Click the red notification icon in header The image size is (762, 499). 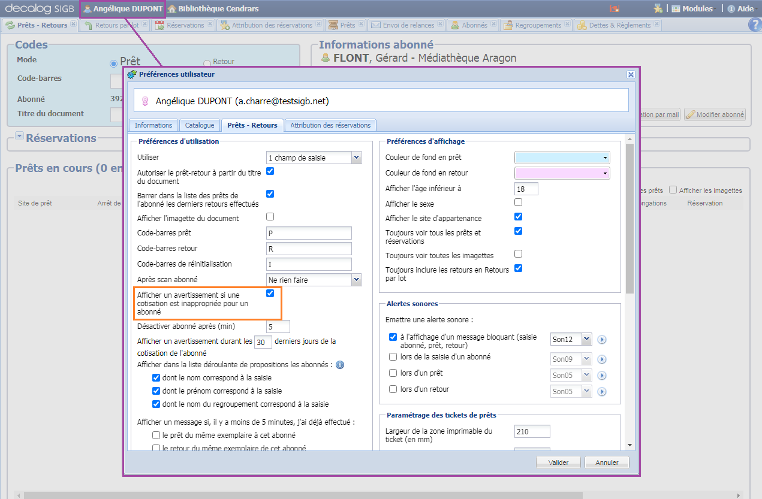coord(613,9)
